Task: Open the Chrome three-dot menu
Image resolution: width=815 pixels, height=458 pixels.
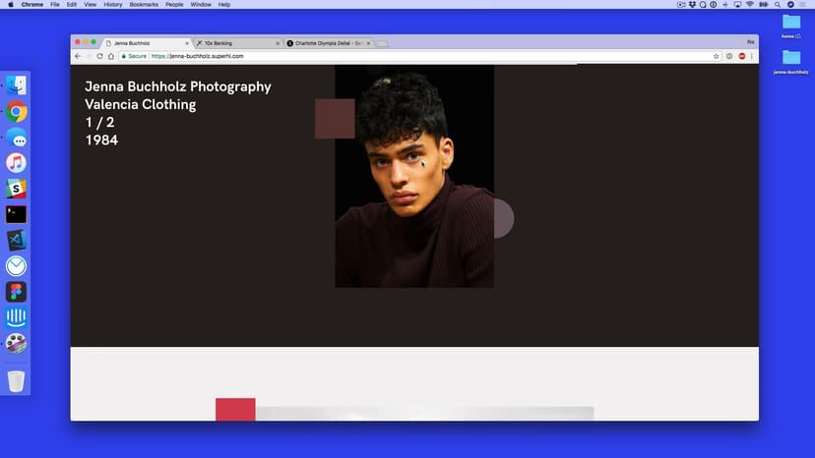Action: pyautogui.click(x=752, y=56)
